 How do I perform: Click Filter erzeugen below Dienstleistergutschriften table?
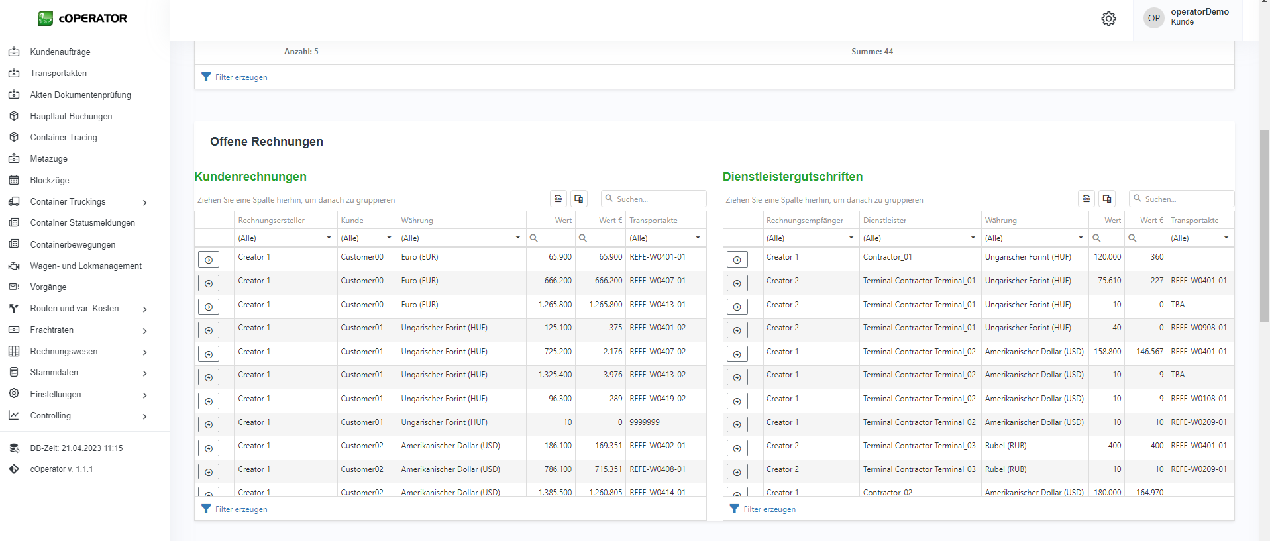pyautogui.click(x=769, y=509)
